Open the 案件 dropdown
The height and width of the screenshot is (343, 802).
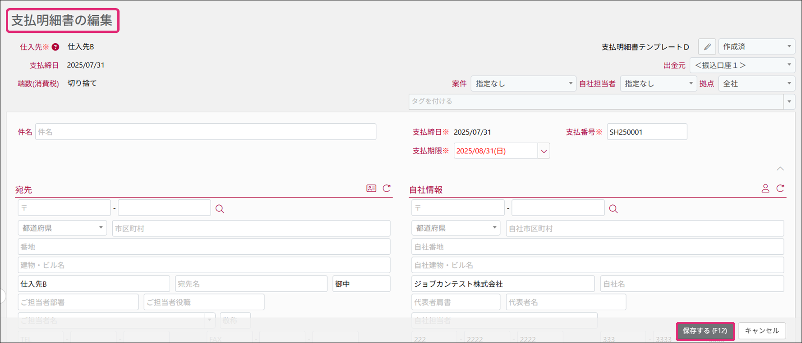click(523, 84)
